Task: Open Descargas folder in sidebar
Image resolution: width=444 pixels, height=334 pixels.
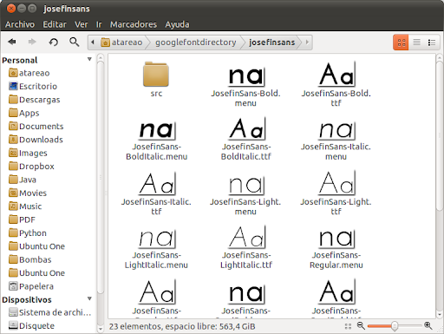Action: (34, 100)
